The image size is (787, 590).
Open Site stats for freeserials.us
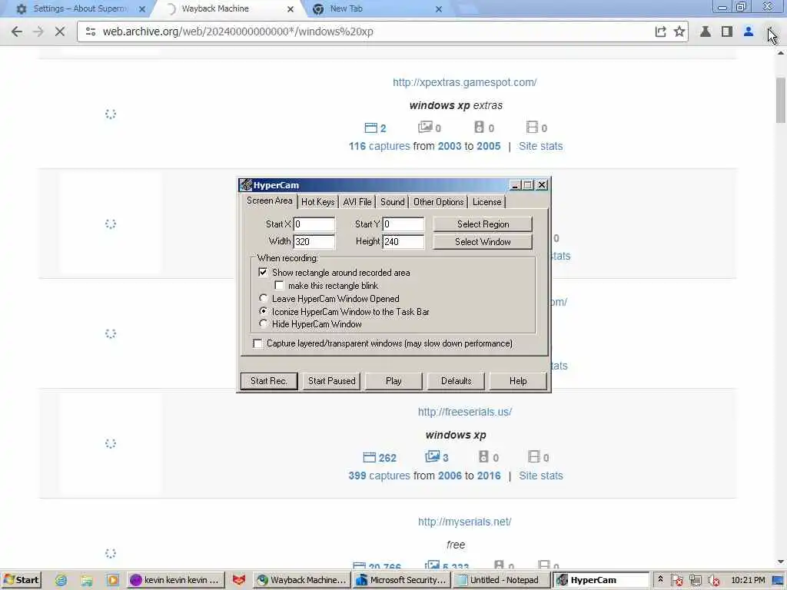coord(540,476)
